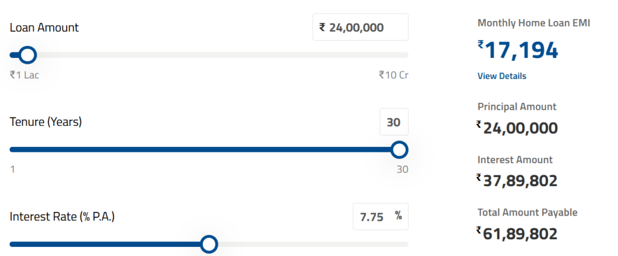Click the Interest Rate slider handle
This screenshot has height=256, width=618.
(x=209, y=244)
